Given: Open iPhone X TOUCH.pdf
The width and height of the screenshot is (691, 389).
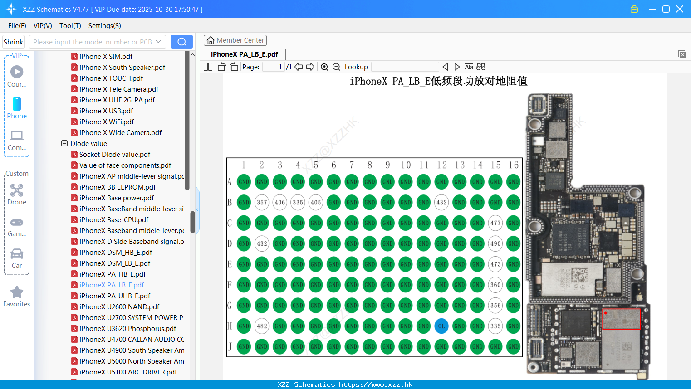Looking at the screenshot, I should (x=111, y=78).
